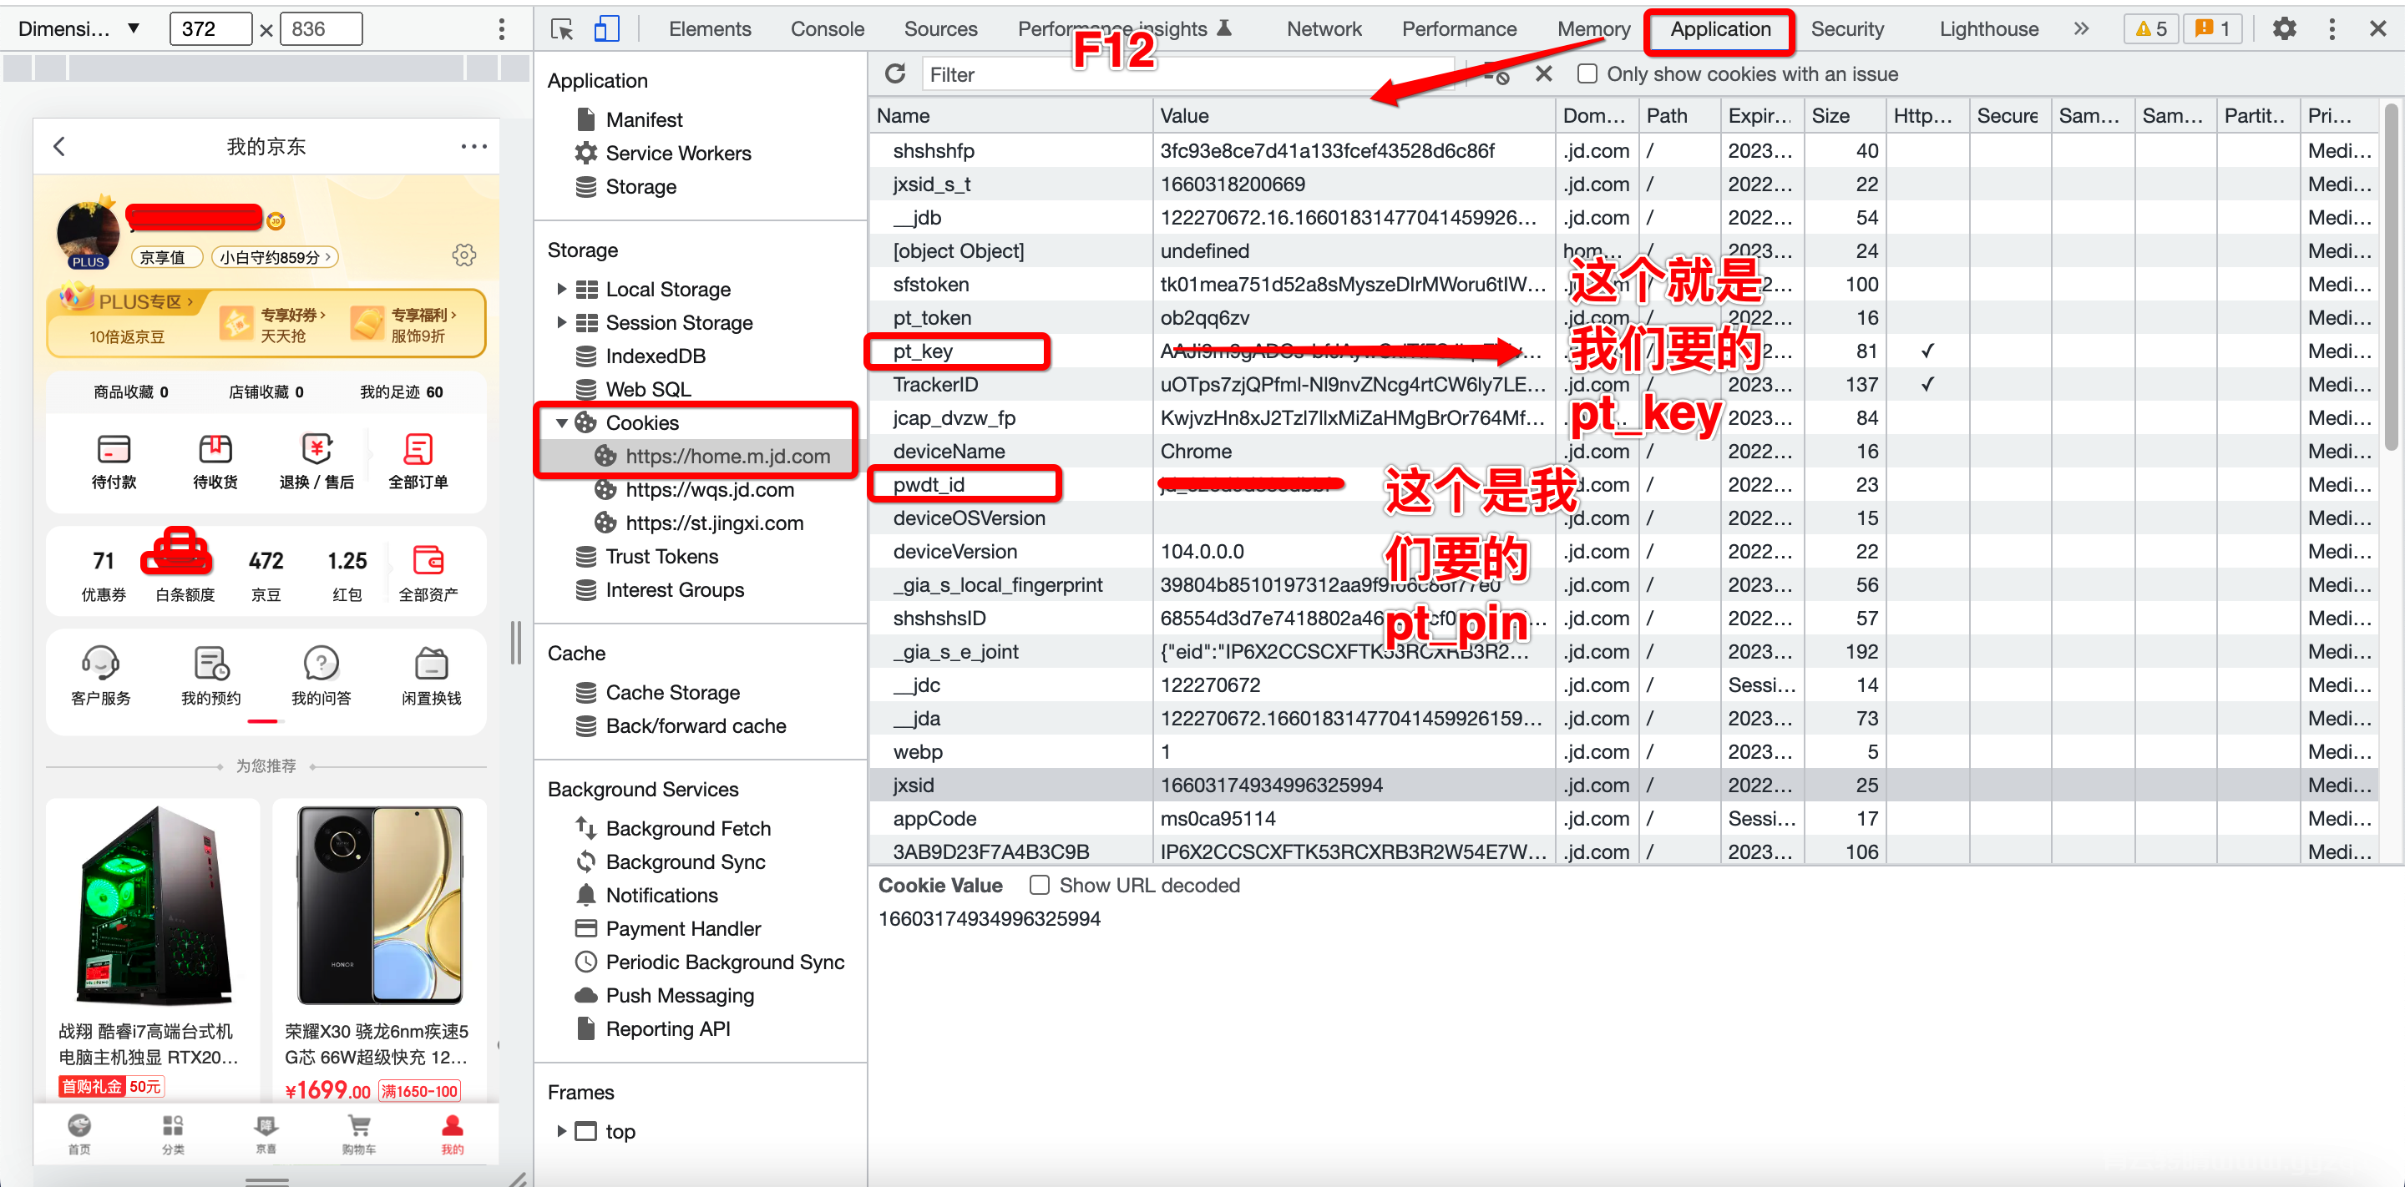Open Manifest in Application panel
This screenshot has width=2405, height=1187.
point(644,119)
